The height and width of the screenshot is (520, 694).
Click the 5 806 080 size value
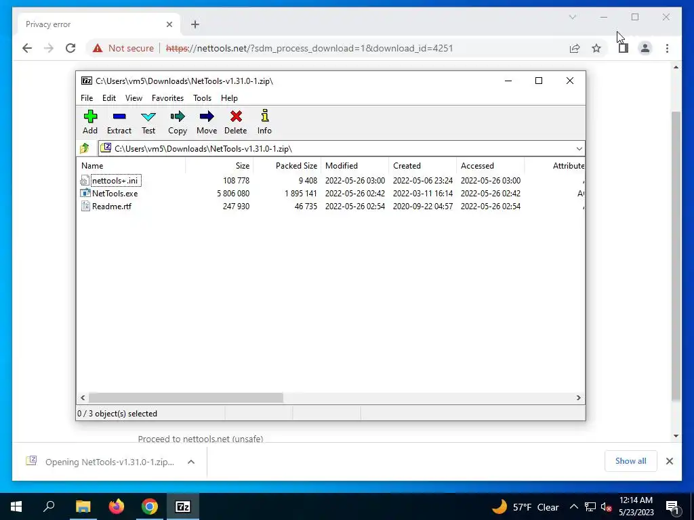tap(233, 193)
